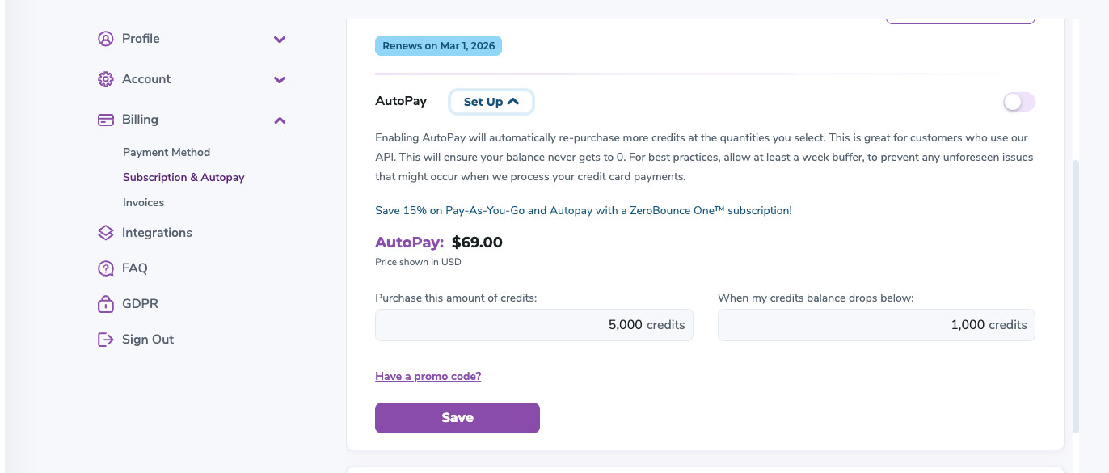Viewport: 1109px width, 473px height.
Task: Select the Account gear icon
Action: pos(105,78)
